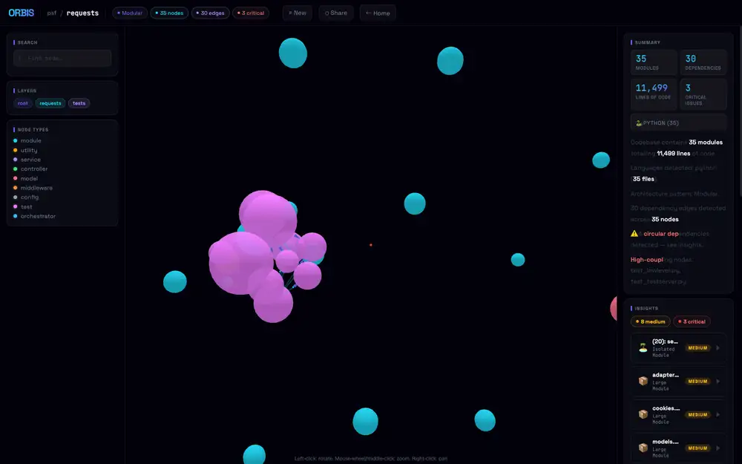This screenshot has height=464, width=742.
Task: Click the MEDIUM badge on adapter insight
Action: point(697,381)
